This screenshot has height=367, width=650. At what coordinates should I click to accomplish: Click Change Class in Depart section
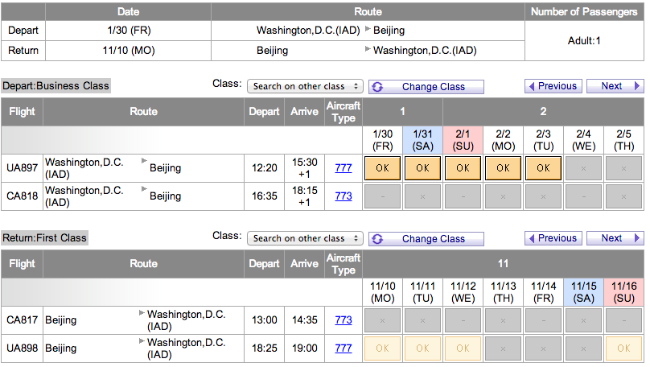pos(426,87)
